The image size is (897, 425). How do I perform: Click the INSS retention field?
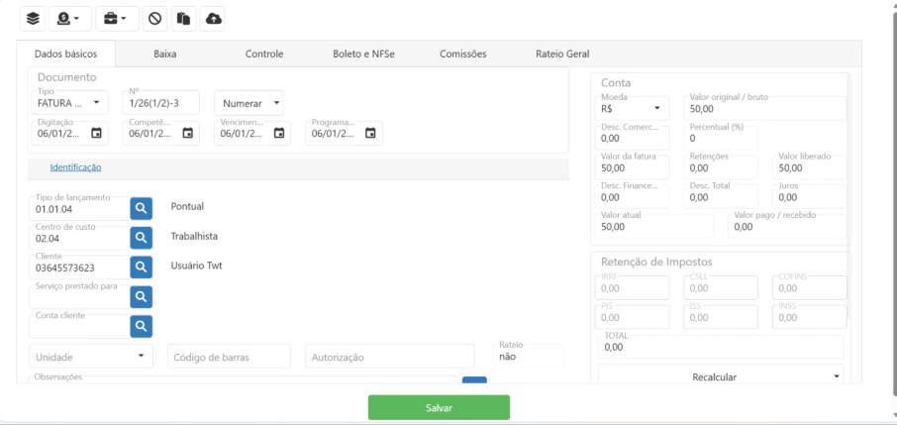pyautogui.click(x=810, y=317)
